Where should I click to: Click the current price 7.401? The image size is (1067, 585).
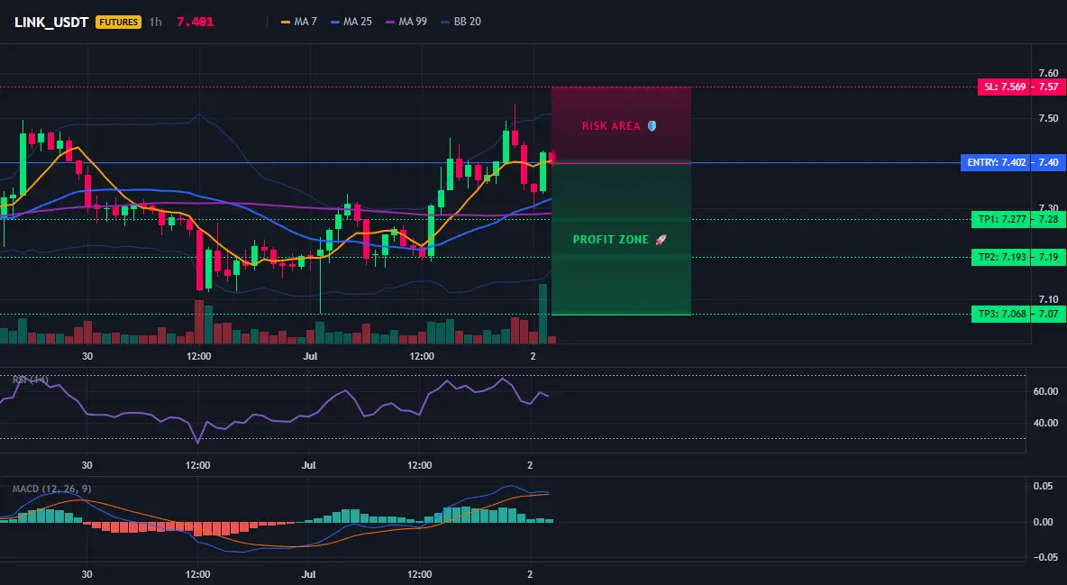[x=196, y=22]
